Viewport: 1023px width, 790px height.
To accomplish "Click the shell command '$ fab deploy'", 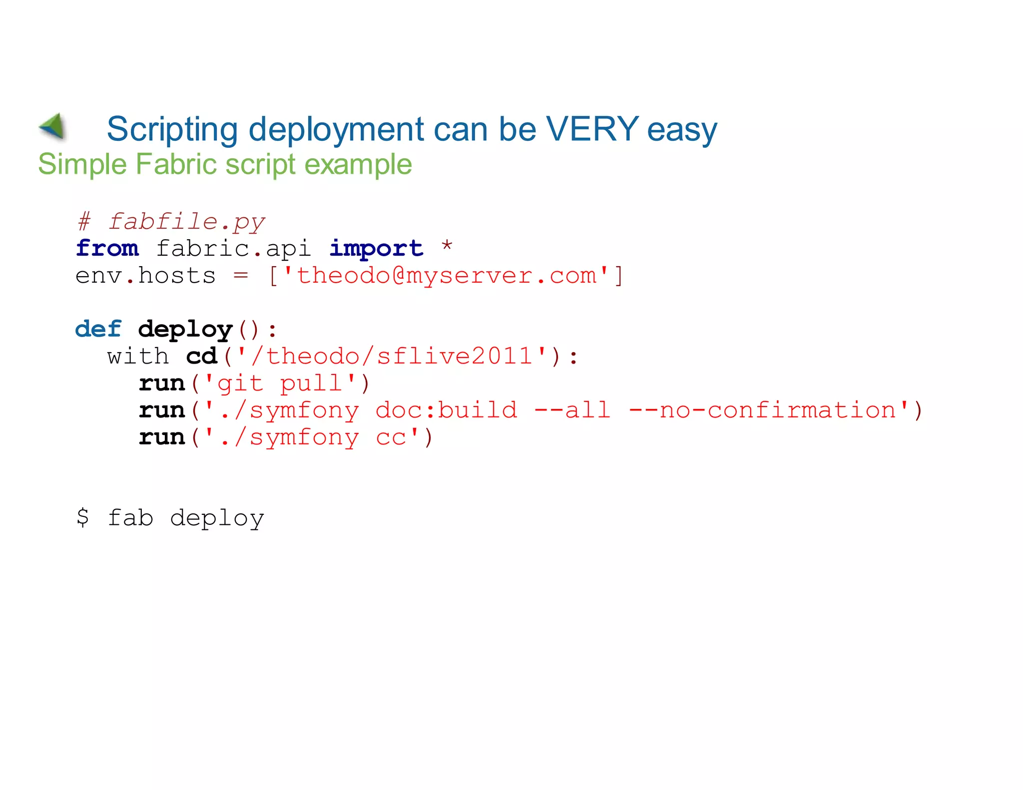I will (x=170, y=518).
